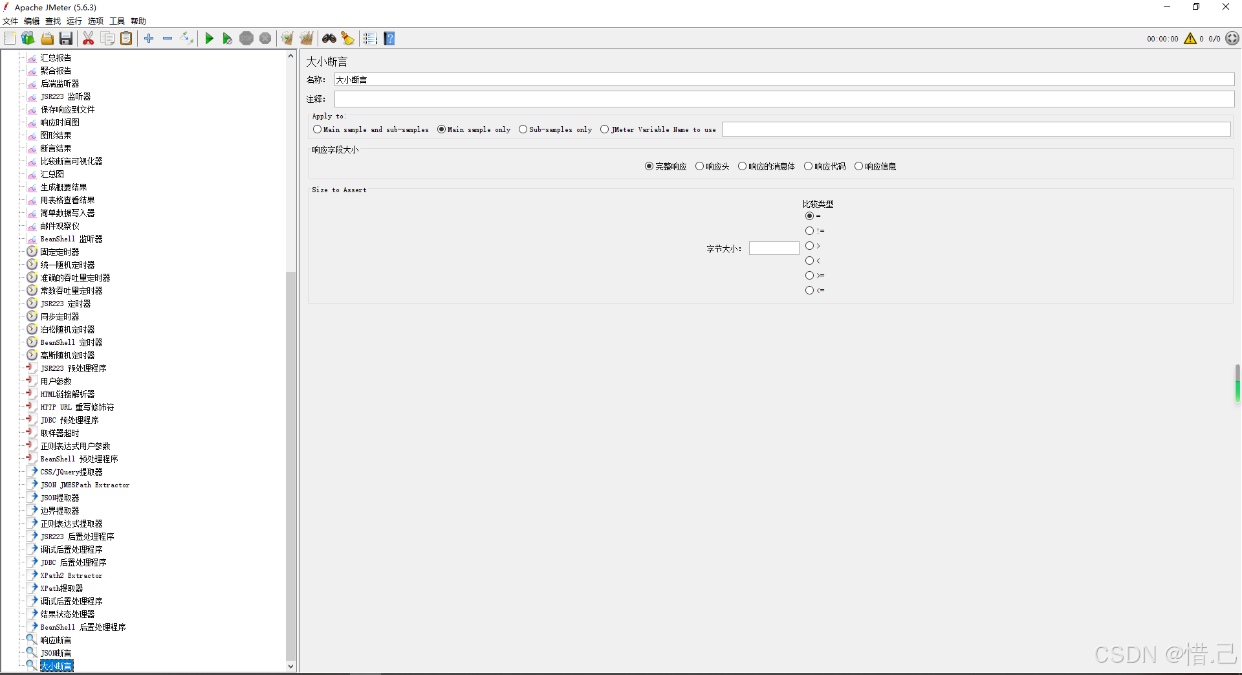Viewport: 1242px width, 675px height.
Task: Click the 名称 name input field
Action: (x=784, y=80)
